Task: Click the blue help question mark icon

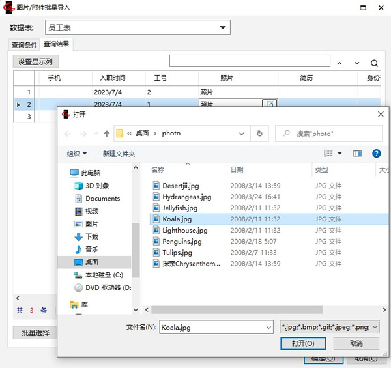Action: pyautogui.click(x=376, y=154)
